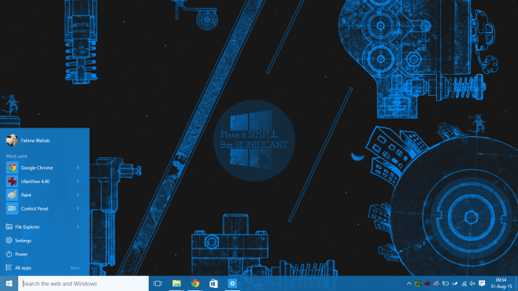Show hidden tray icons with the up arrow
The height and width of the screenshot is (291, 518).
409,284
